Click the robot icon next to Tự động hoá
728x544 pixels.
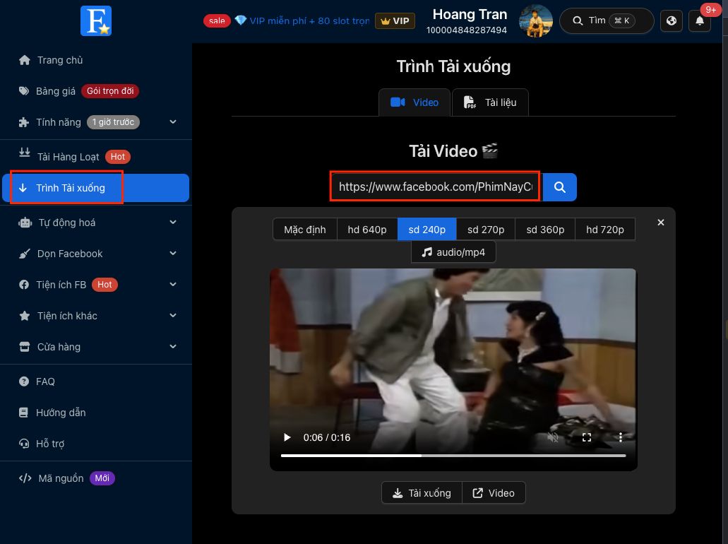(x=25, y=223)
